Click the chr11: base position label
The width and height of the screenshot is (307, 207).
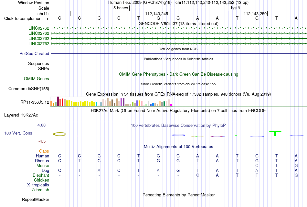click(43, 14)
